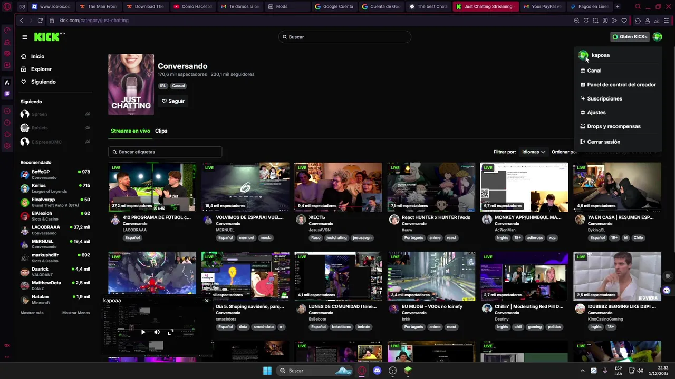Open Drops y recompensas menu entry
The width and height of the screenshot is (675, 379).
click(x=614, y=126)
